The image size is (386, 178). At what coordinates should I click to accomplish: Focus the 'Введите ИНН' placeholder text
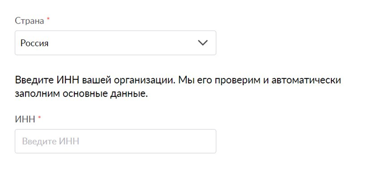[x=51, y=141]
